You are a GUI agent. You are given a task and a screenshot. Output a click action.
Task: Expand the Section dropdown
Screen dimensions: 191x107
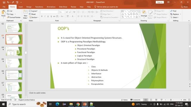34,17
